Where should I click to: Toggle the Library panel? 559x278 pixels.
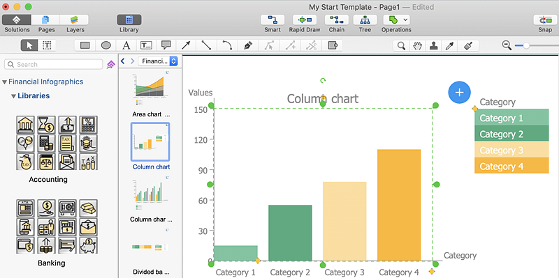tap(129, 20)
